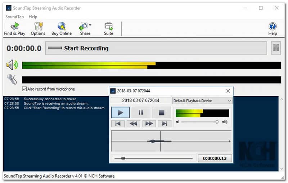
Task: Uncheck Also record from microphone
Action: (x=24, y=89)
